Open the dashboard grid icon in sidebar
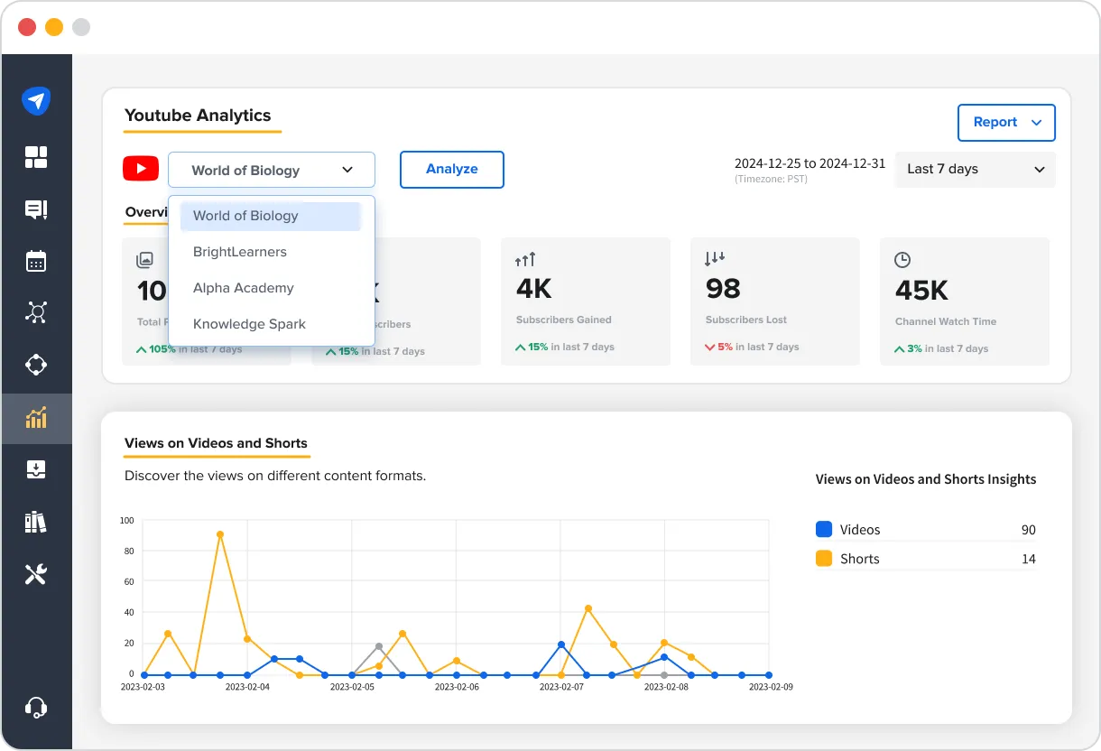Screen dimensions: 1101x751 (37, 157)
